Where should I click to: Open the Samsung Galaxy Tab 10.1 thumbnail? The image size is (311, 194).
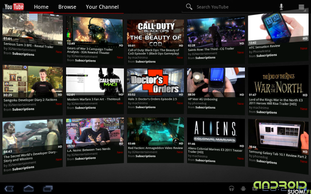(278, 137)
